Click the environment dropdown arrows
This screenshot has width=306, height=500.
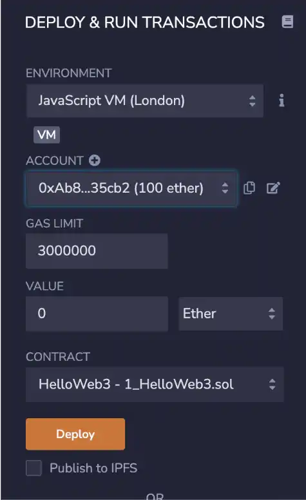coord(252,101)
